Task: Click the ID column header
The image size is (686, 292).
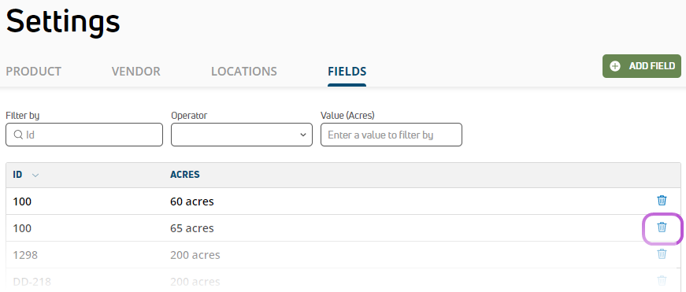Action: click(x=17, y=175)
